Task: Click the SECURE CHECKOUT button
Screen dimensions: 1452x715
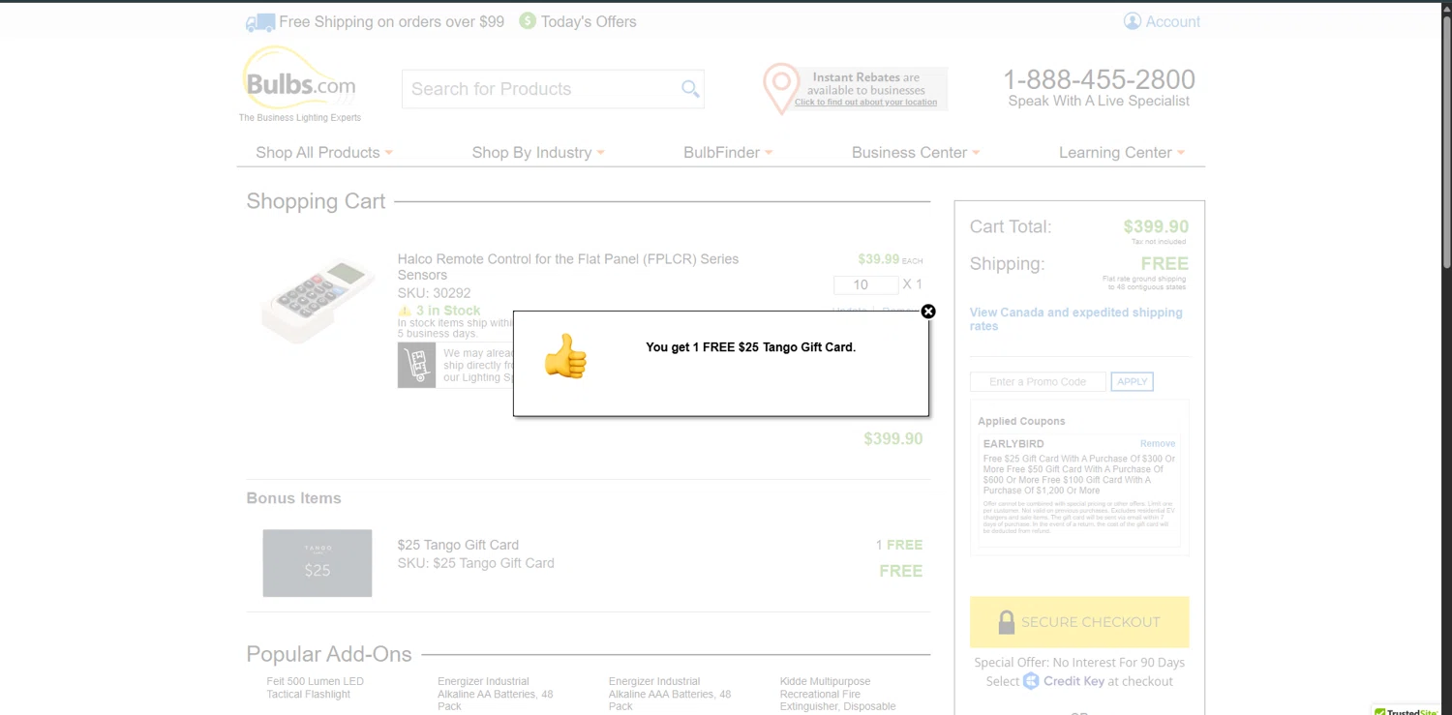Action: click(1079, 622)
